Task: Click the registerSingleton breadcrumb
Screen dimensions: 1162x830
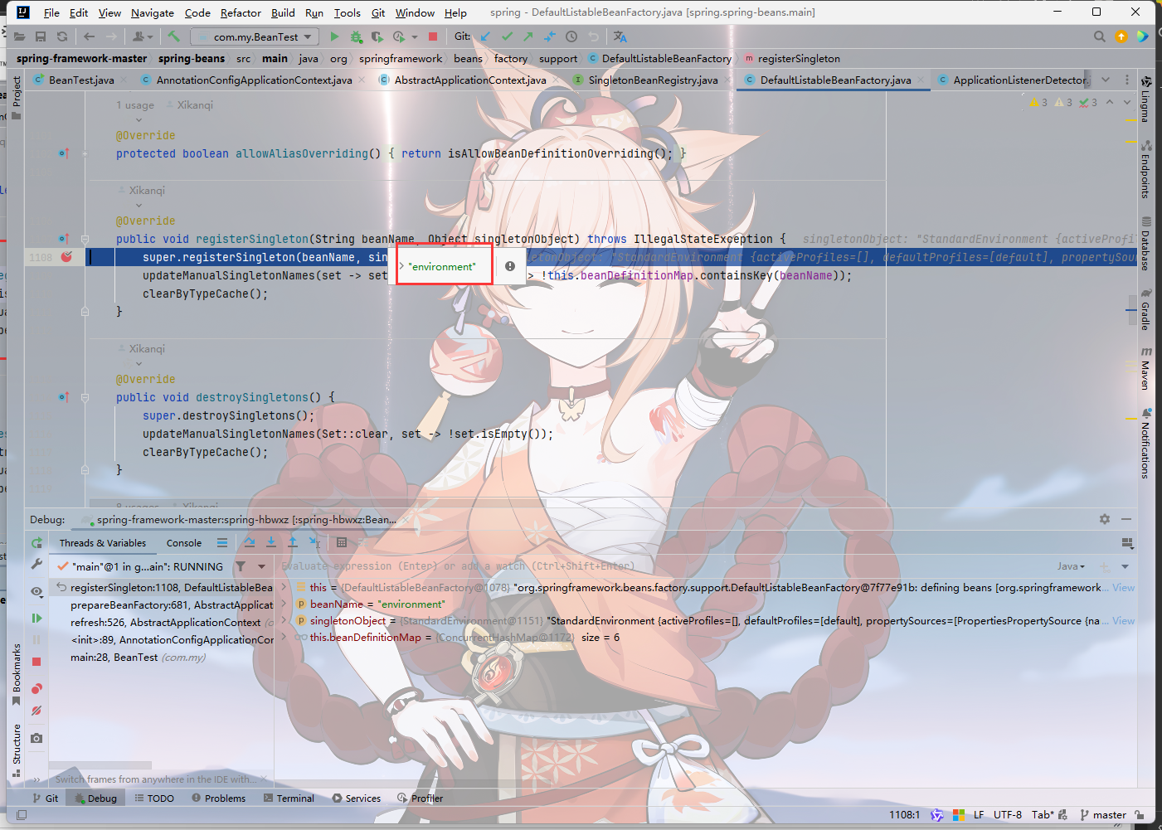Action: click(799, 59)
